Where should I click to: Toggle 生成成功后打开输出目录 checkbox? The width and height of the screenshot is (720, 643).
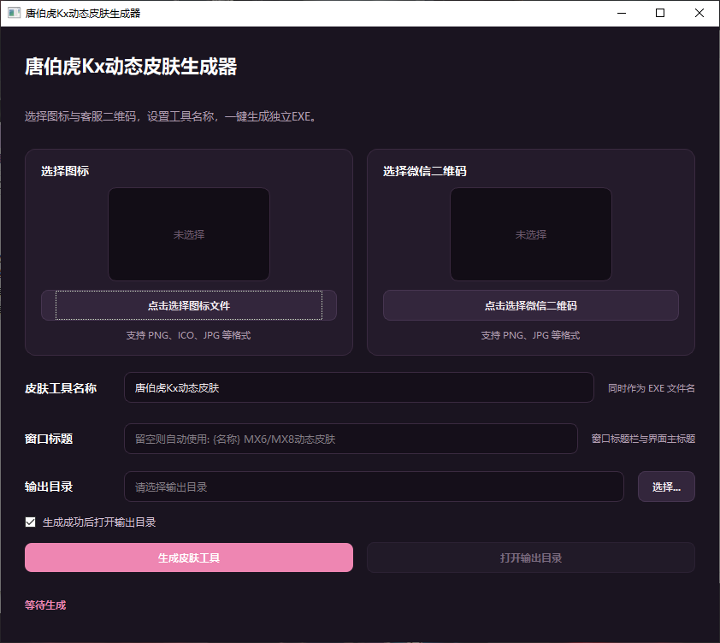[30, 522]
